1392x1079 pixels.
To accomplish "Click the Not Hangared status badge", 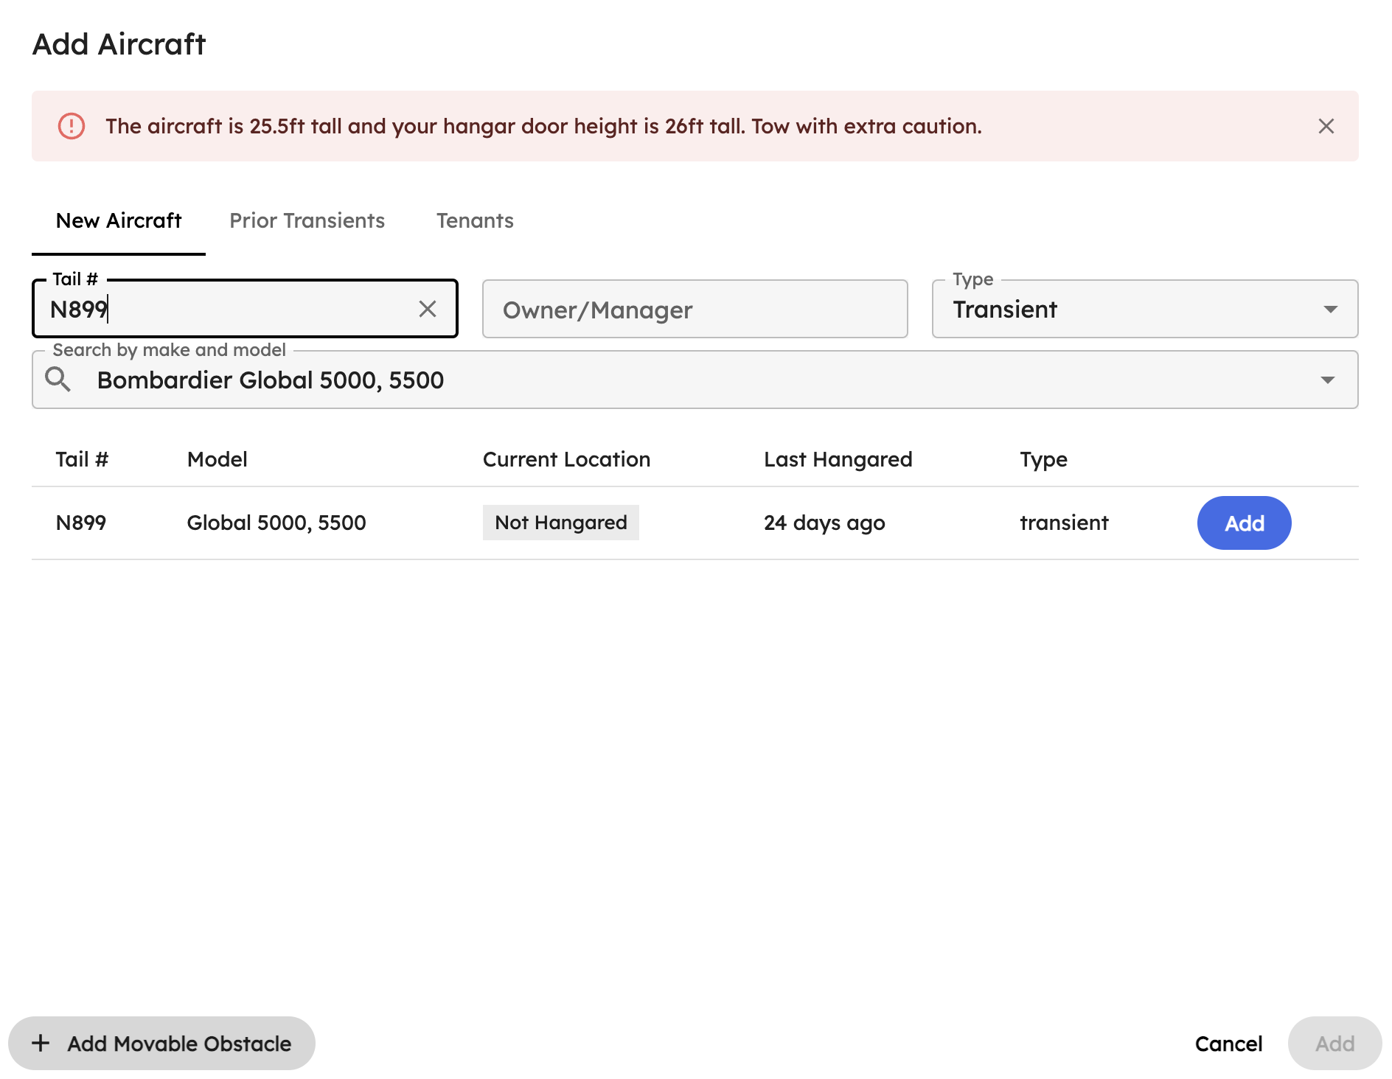I will click(x=560, y=523).
